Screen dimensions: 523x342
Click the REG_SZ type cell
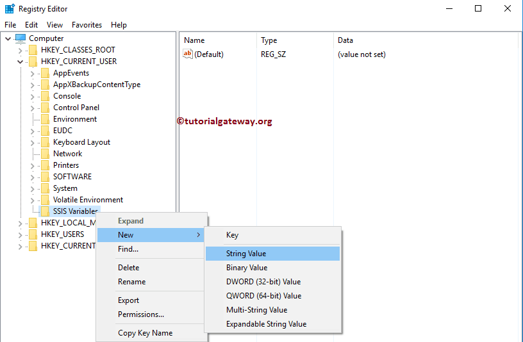[x=273, y=54]
